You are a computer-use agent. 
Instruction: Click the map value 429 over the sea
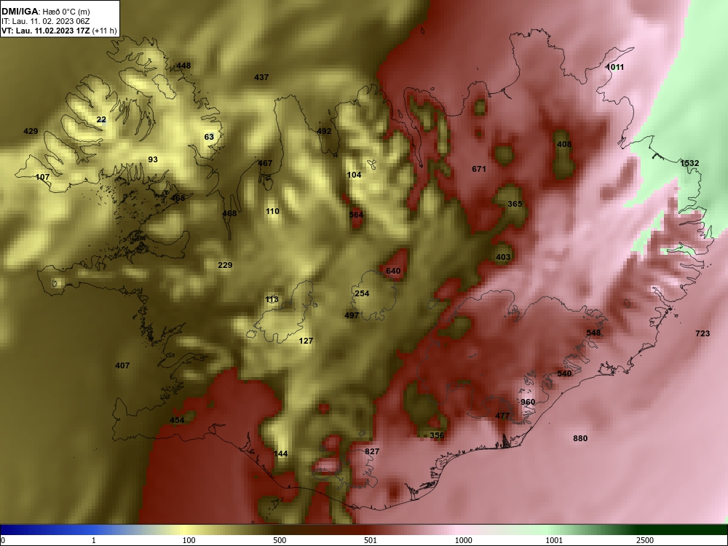[x=31, y=131]
